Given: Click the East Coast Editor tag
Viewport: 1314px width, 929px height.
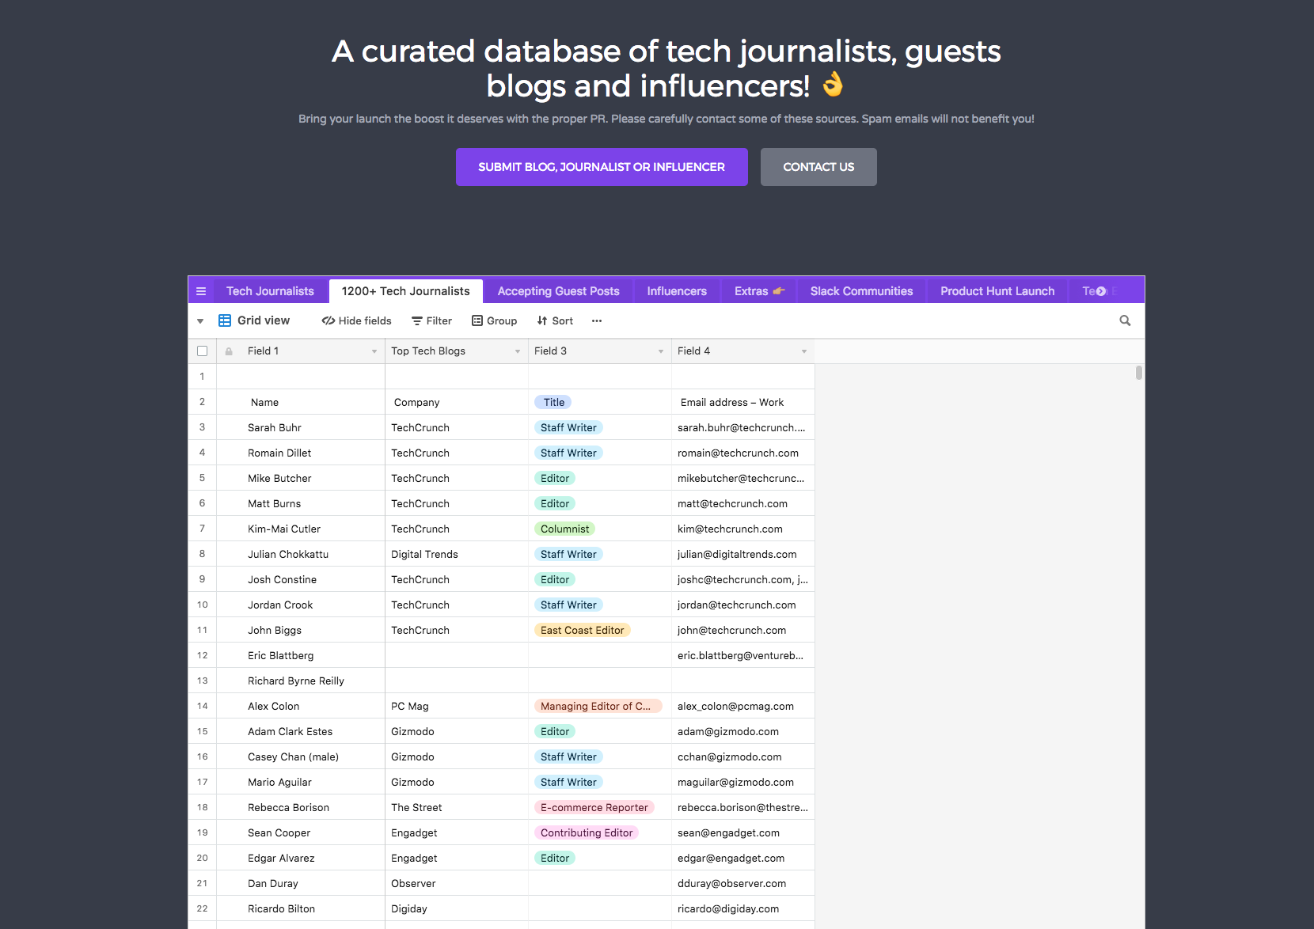Looking at the screenshot, I should 583,630.
